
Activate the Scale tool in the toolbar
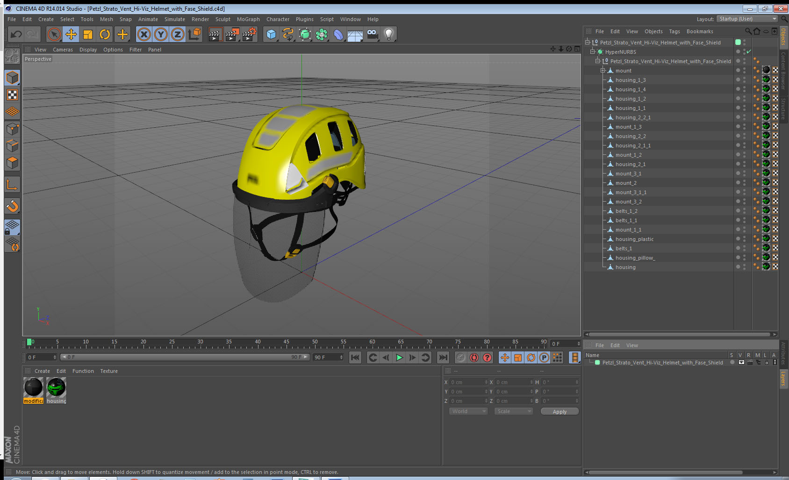coord(88,34)
